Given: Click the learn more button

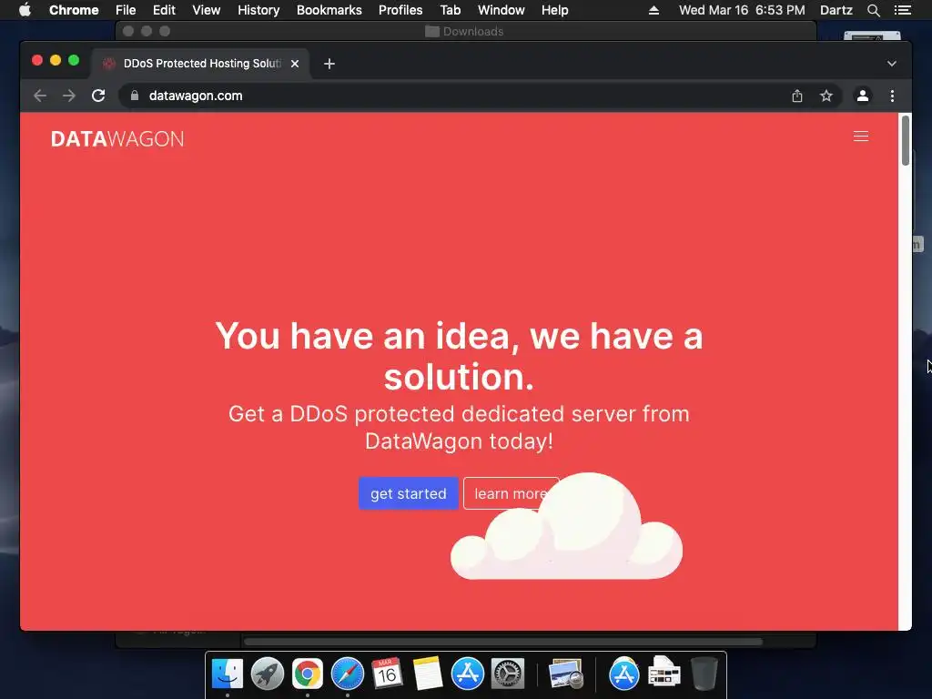Looking at the screenshot, I should 511,493.
